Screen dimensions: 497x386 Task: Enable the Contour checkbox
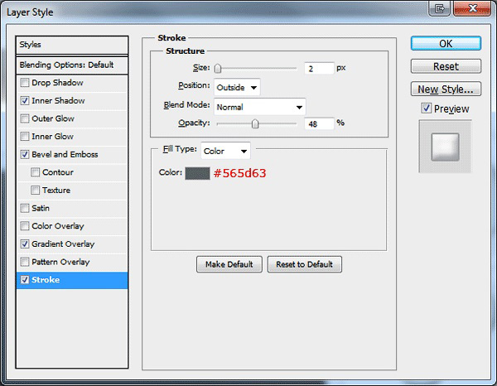tap(35, 172)
